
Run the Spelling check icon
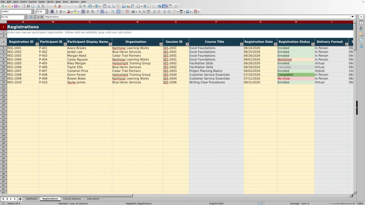tap(84, 6)
